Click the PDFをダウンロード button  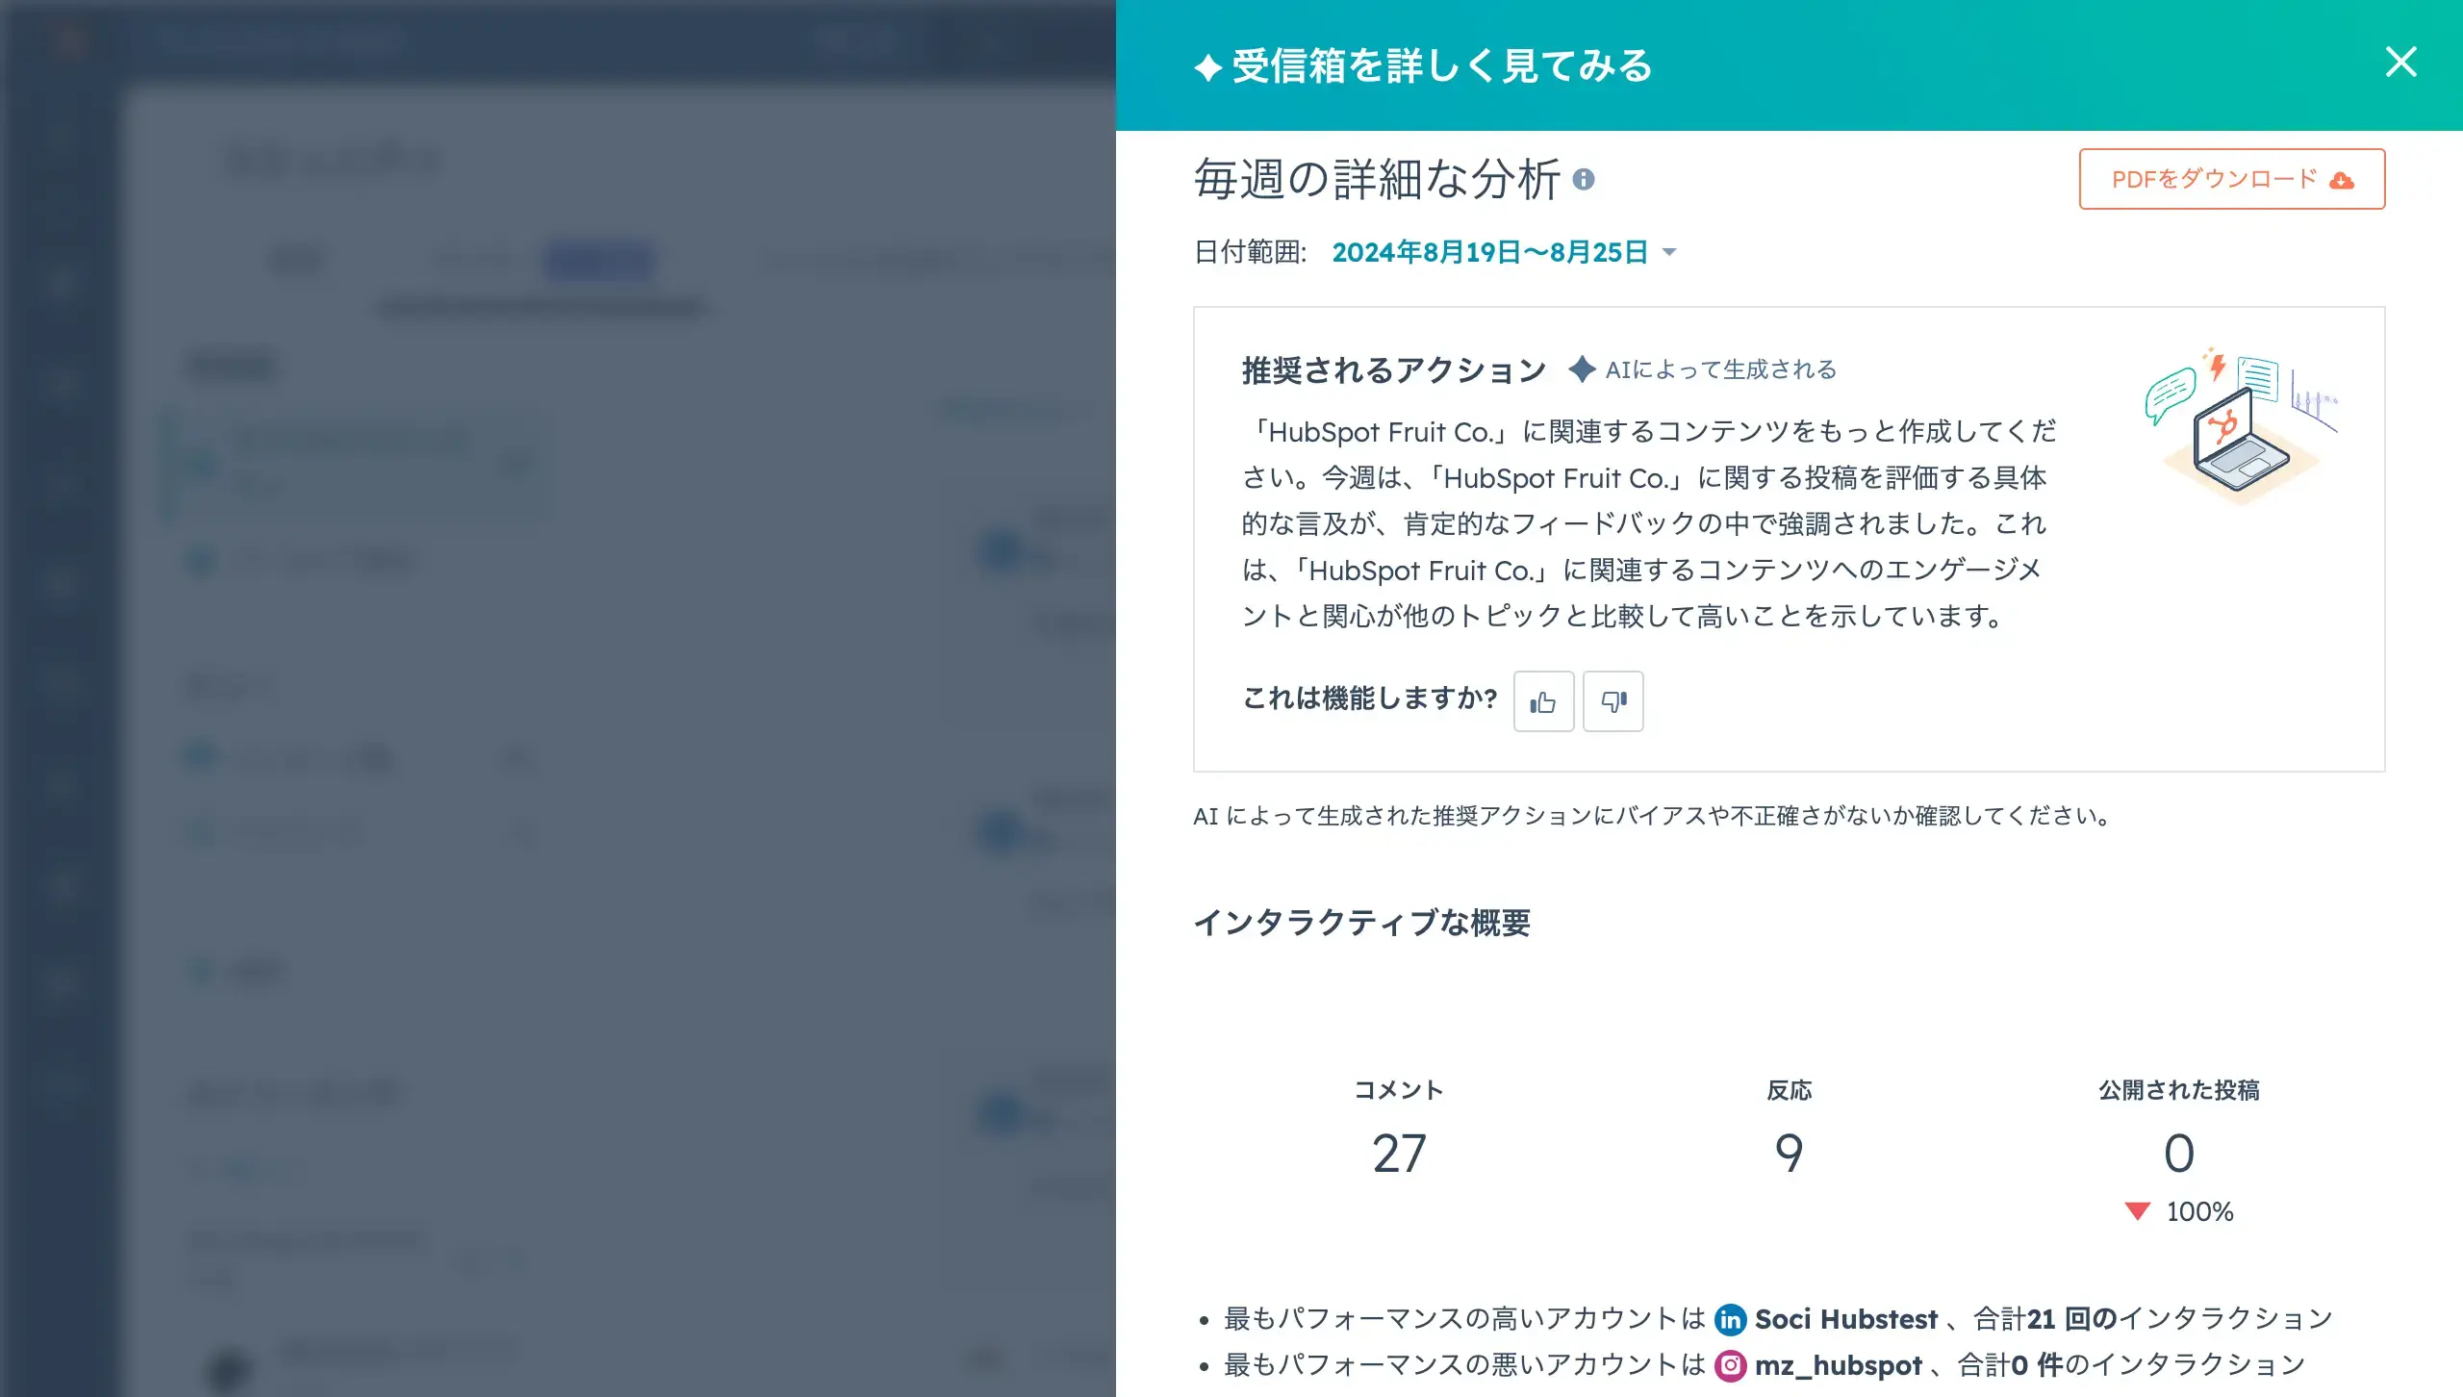[2231, 179]
